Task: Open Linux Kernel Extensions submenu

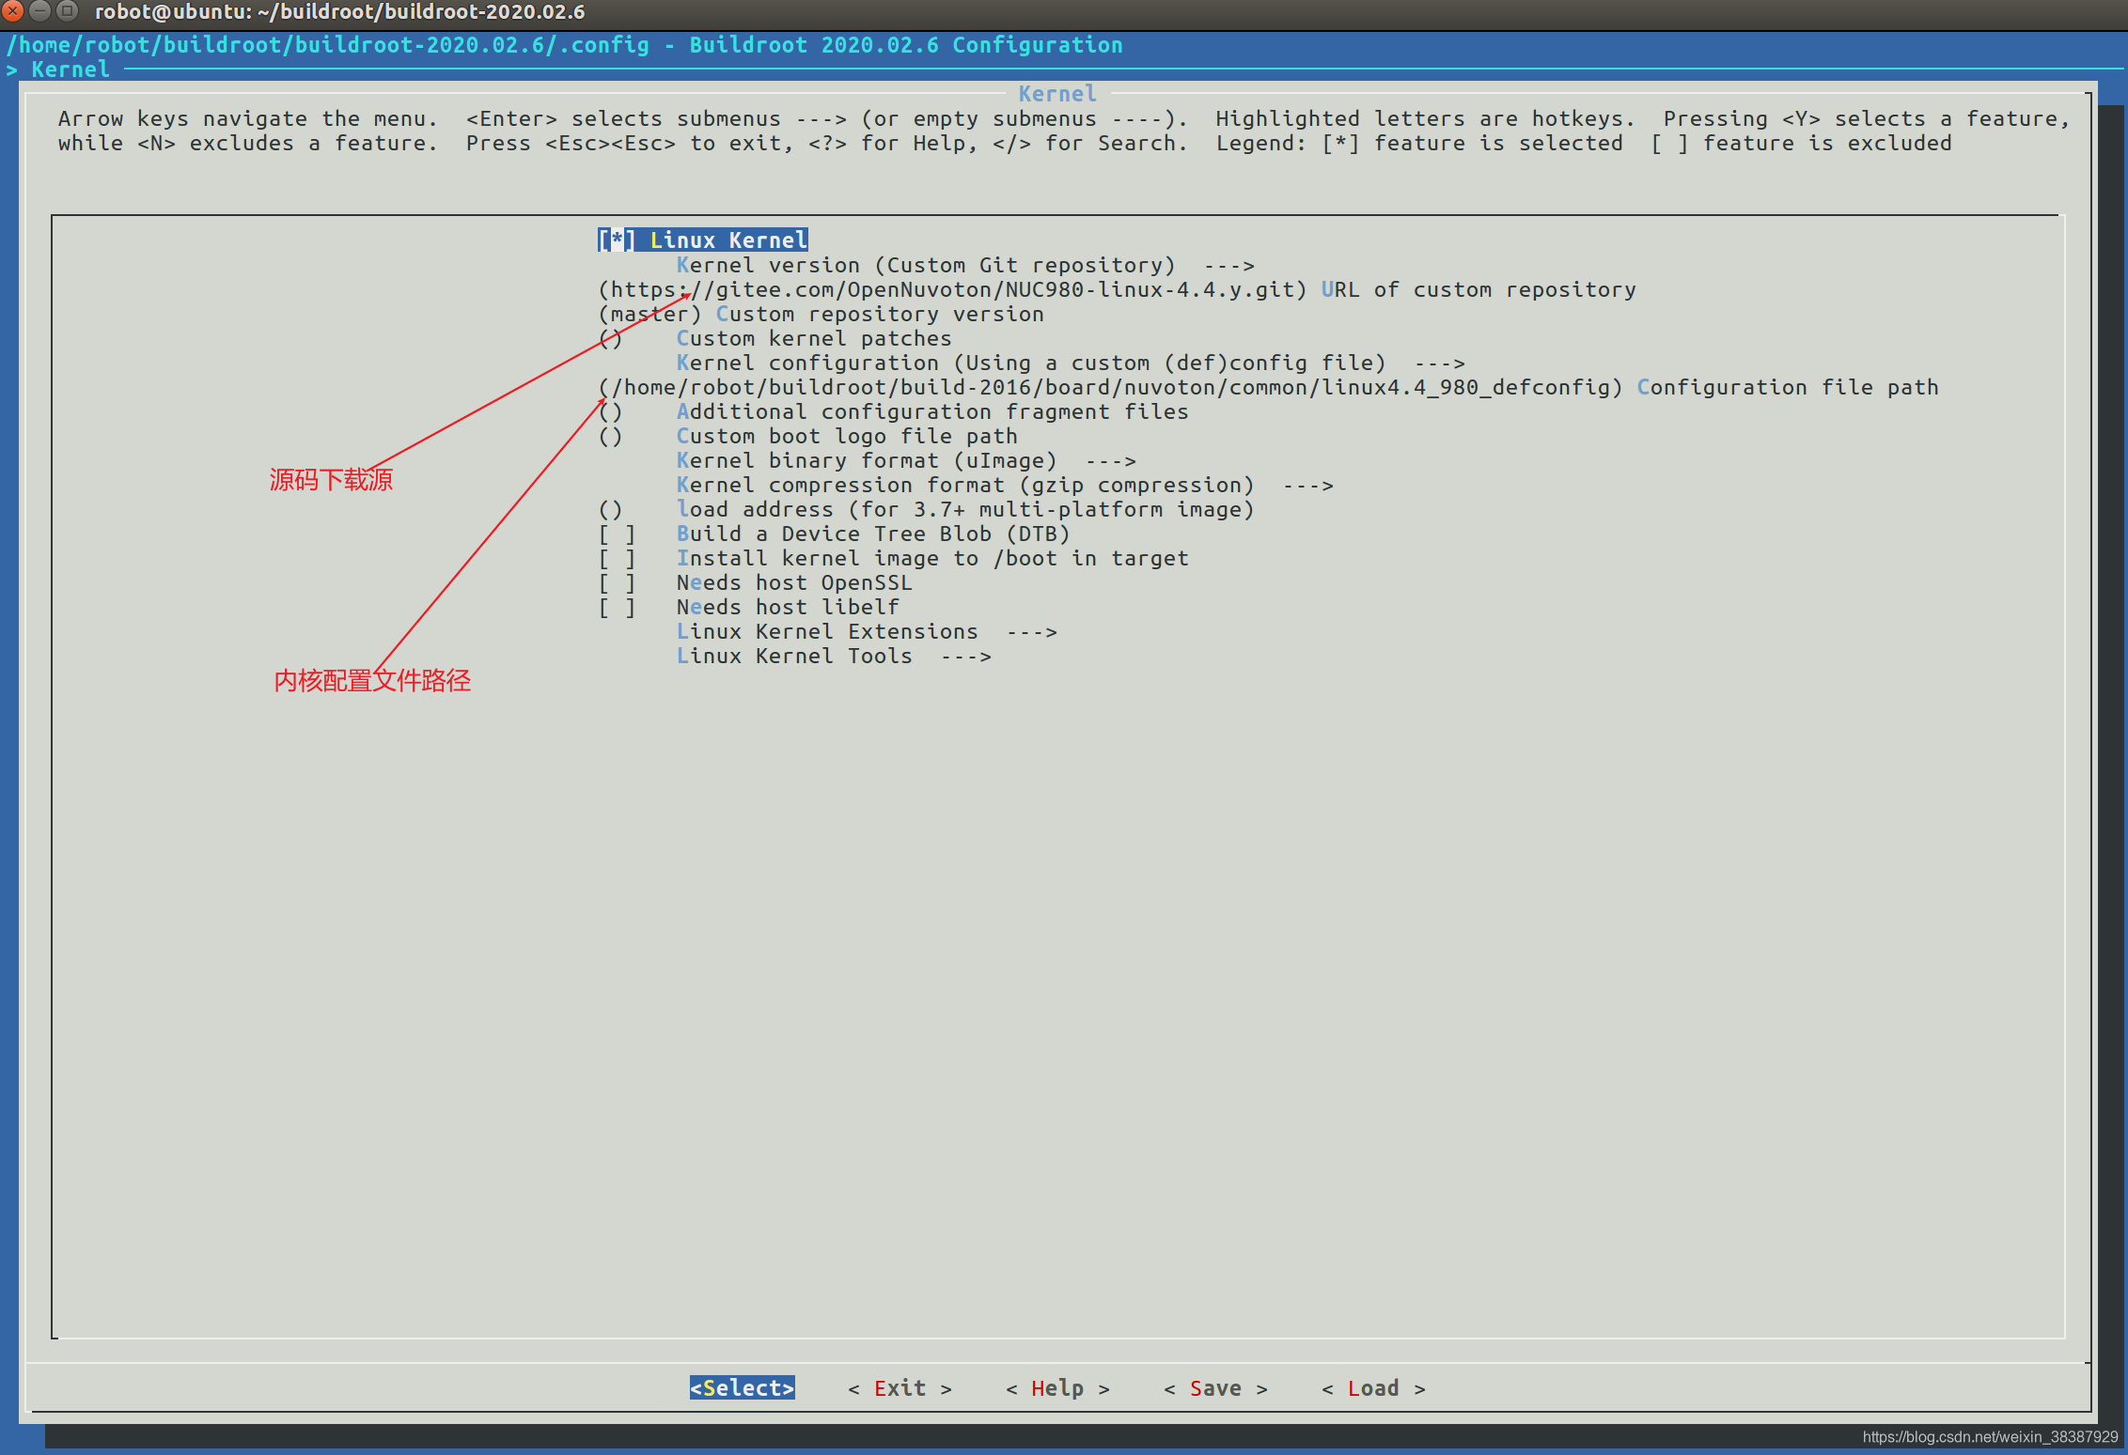Action: [x=867, y=632]
